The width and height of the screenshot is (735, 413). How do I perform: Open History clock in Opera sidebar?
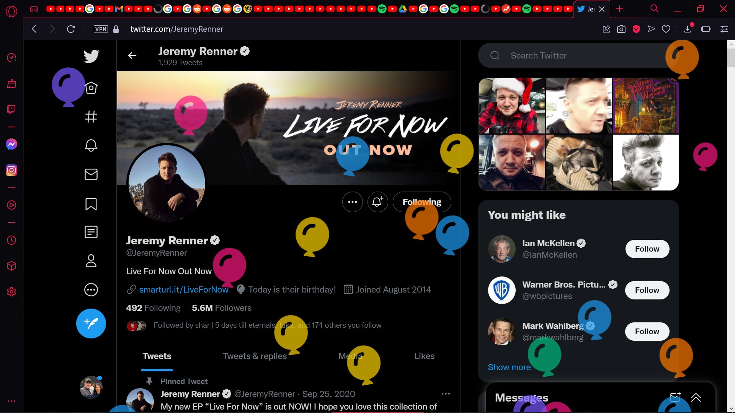[x=11, y=240]
